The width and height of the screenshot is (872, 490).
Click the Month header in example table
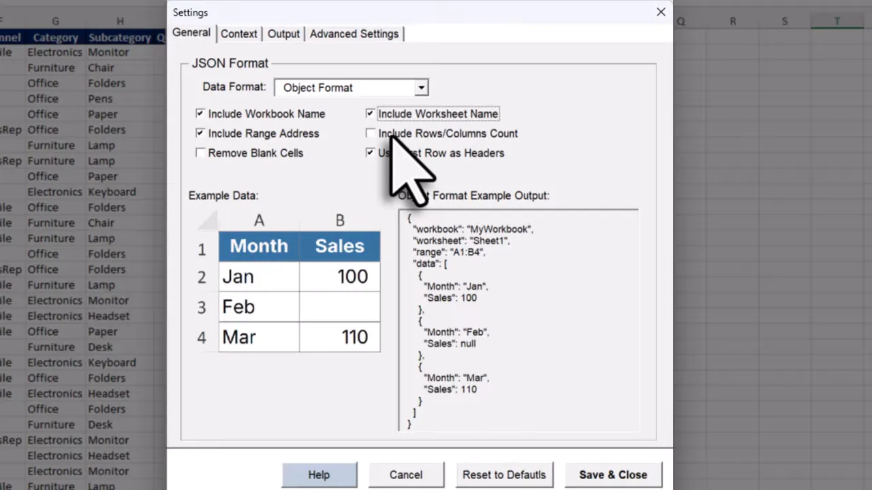pyautogui.click(x=259, y=246)
